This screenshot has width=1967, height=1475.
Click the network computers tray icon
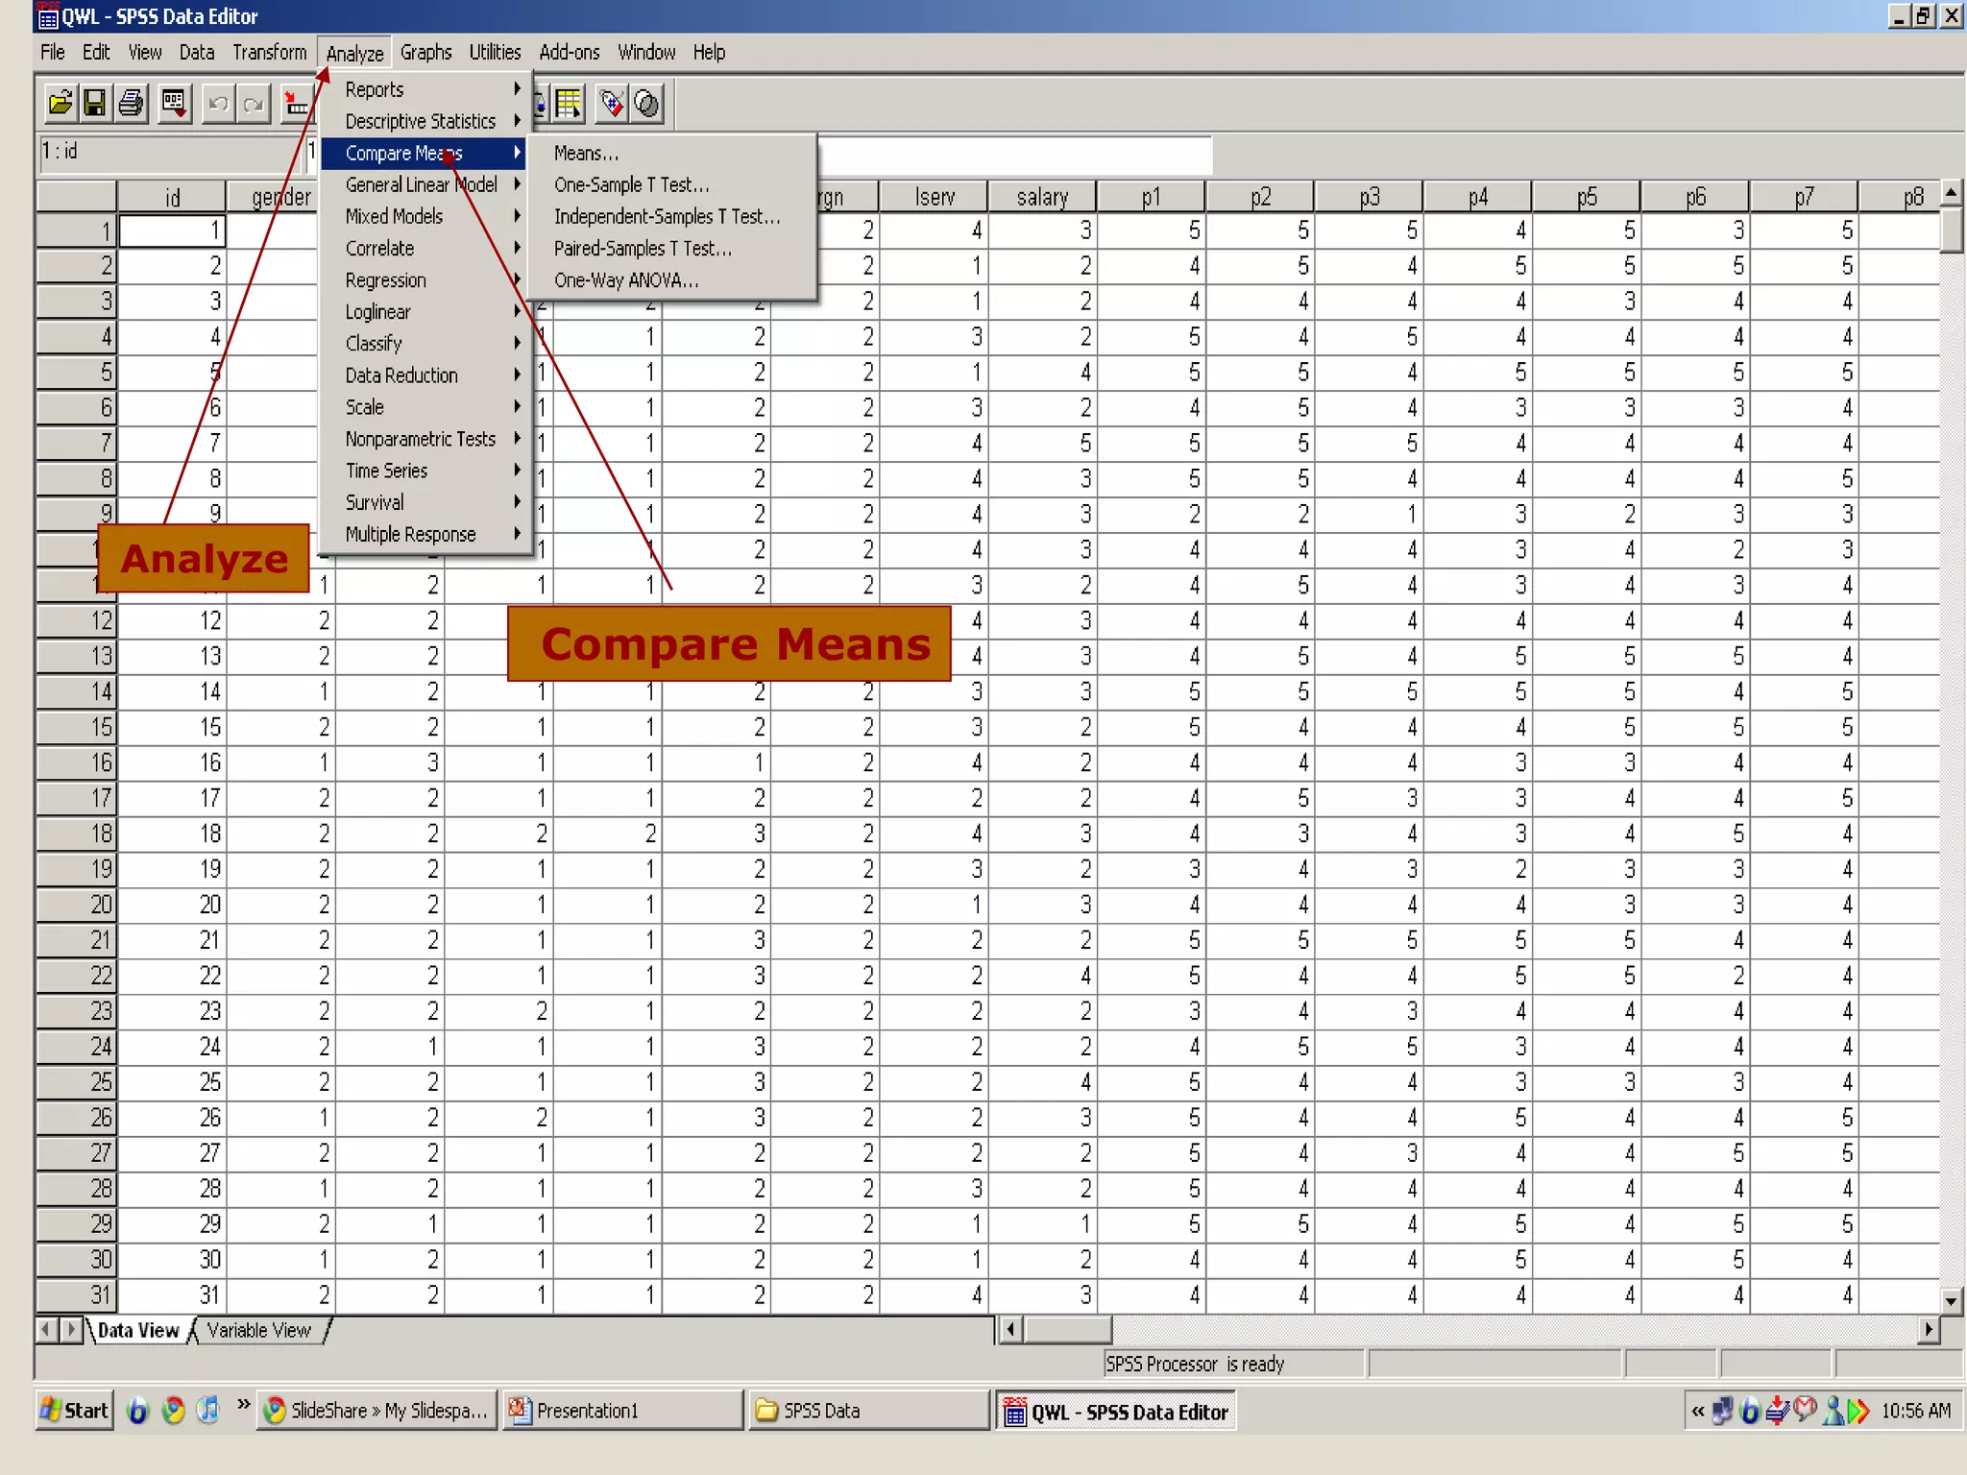pyautogui.click(x=1723, y=1410)
